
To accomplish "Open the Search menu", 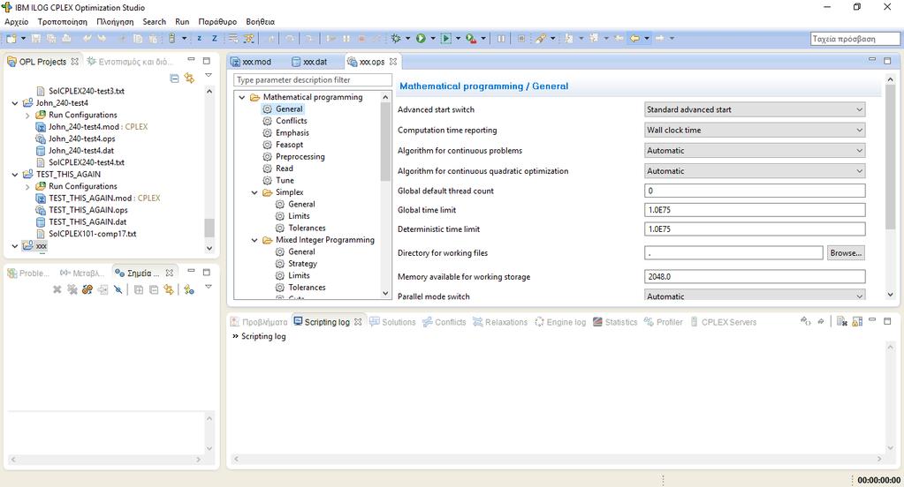I will (x=155, y=21).
